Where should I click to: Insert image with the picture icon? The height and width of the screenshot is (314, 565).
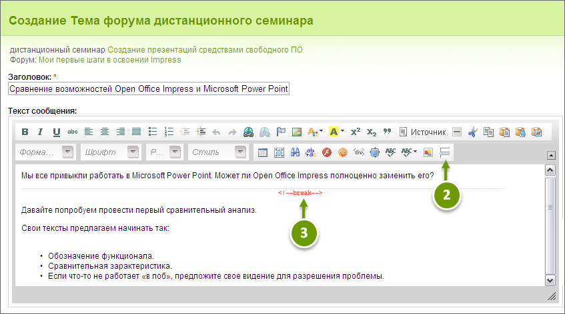[x=297, y=132]
